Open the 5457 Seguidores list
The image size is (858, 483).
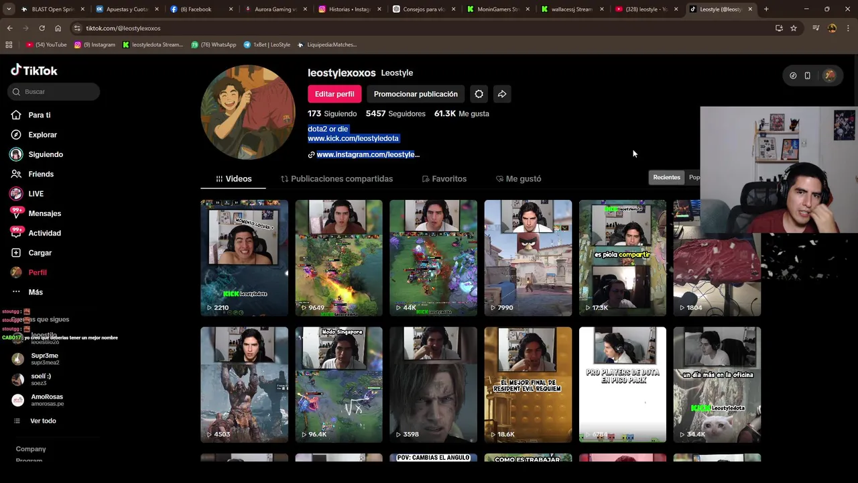click(395, 113)
